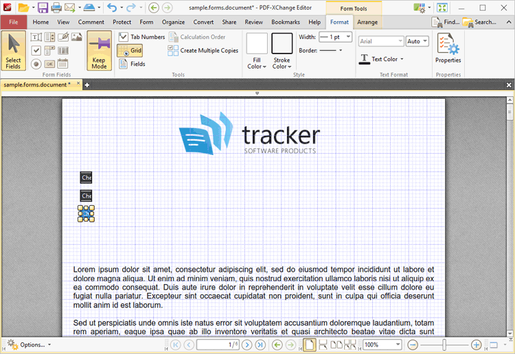Select the Digital Signature field tool
Screen dimensions: 515x354
[x=63, y=37]
